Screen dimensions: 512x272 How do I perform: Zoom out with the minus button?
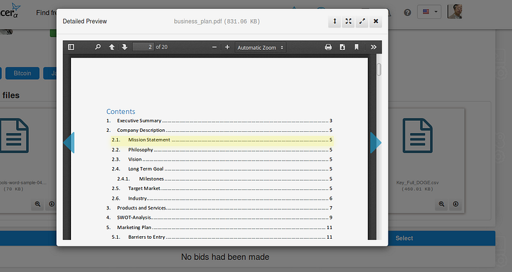coord(214,47)
